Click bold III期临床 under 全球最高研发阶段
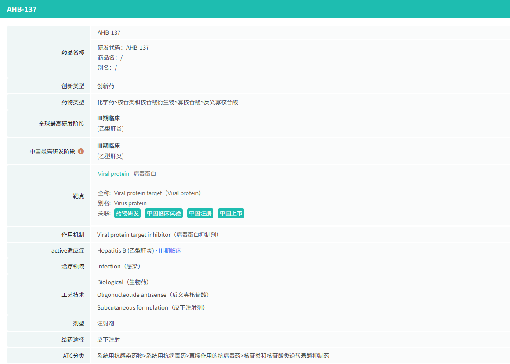The height and width of the screenshot is (364, 510). pyautogui.click(x=109, y=118)
